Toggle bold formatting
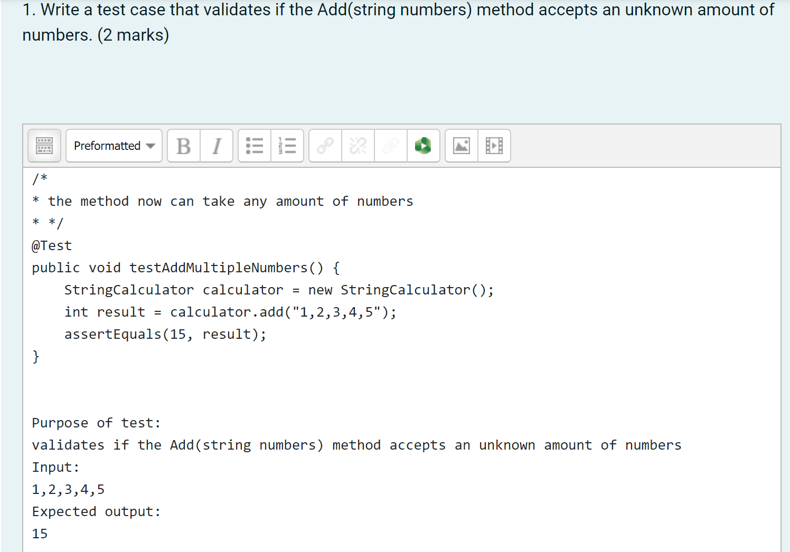 pos(184,146)
